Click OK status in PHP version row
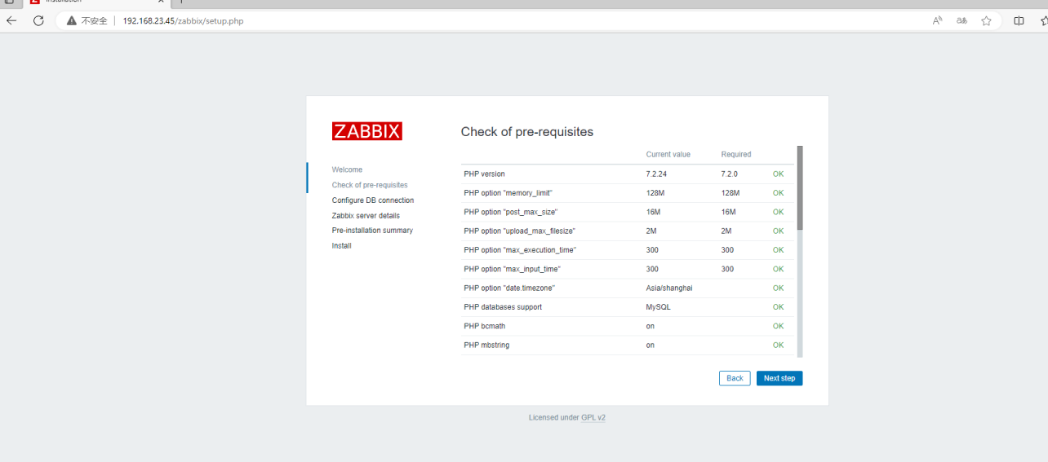This screenshot has height=462, width=1048. [x=778, y=174]
